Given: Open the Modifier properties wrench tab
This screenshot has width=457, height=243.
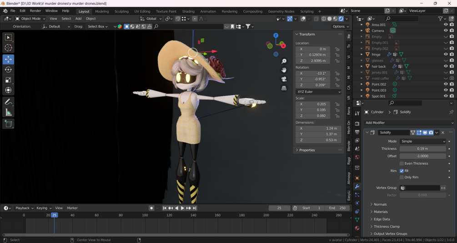Looking at the screenshot, I should point(357,187).
